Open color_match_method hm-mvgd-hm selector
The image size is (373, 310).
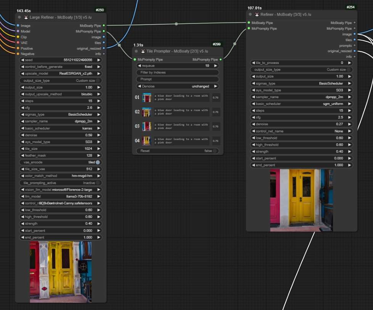60,176
